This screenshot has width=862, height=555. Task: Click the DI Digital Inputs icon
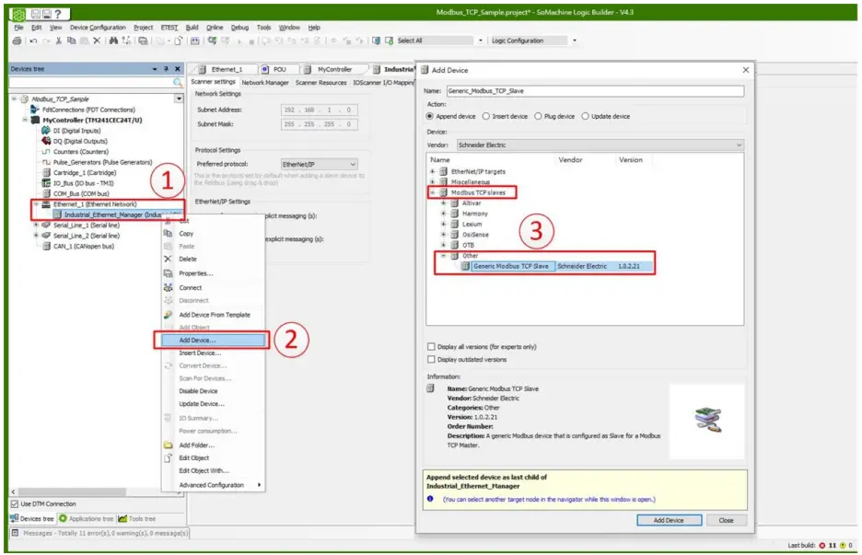pos(46,131)
